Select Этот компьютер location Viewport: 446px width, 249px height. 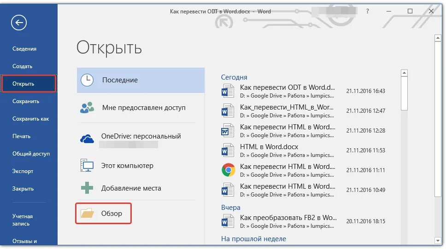141,165
